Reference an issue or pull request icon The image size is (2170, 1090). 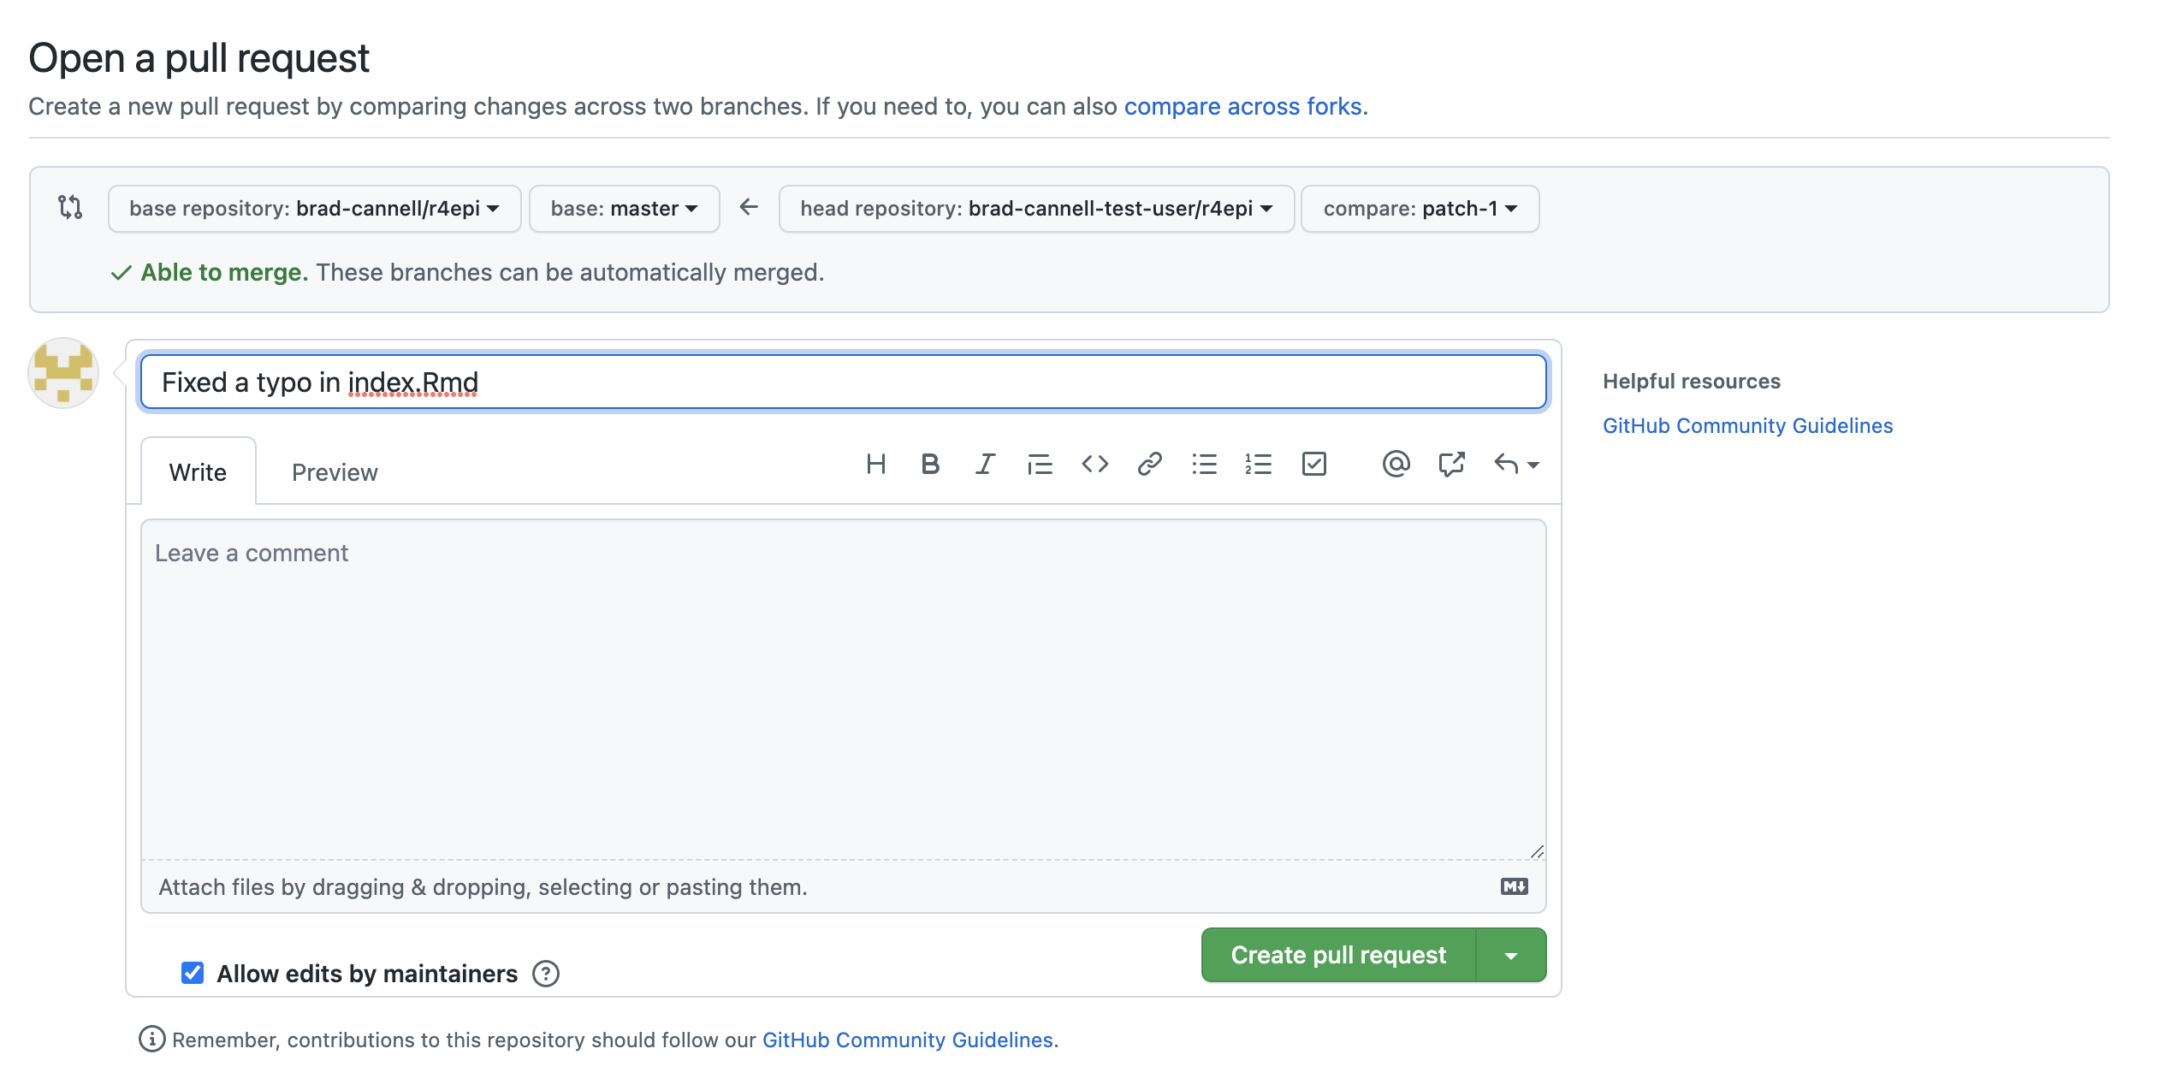pyautogui.click(x=1451, y=465)
